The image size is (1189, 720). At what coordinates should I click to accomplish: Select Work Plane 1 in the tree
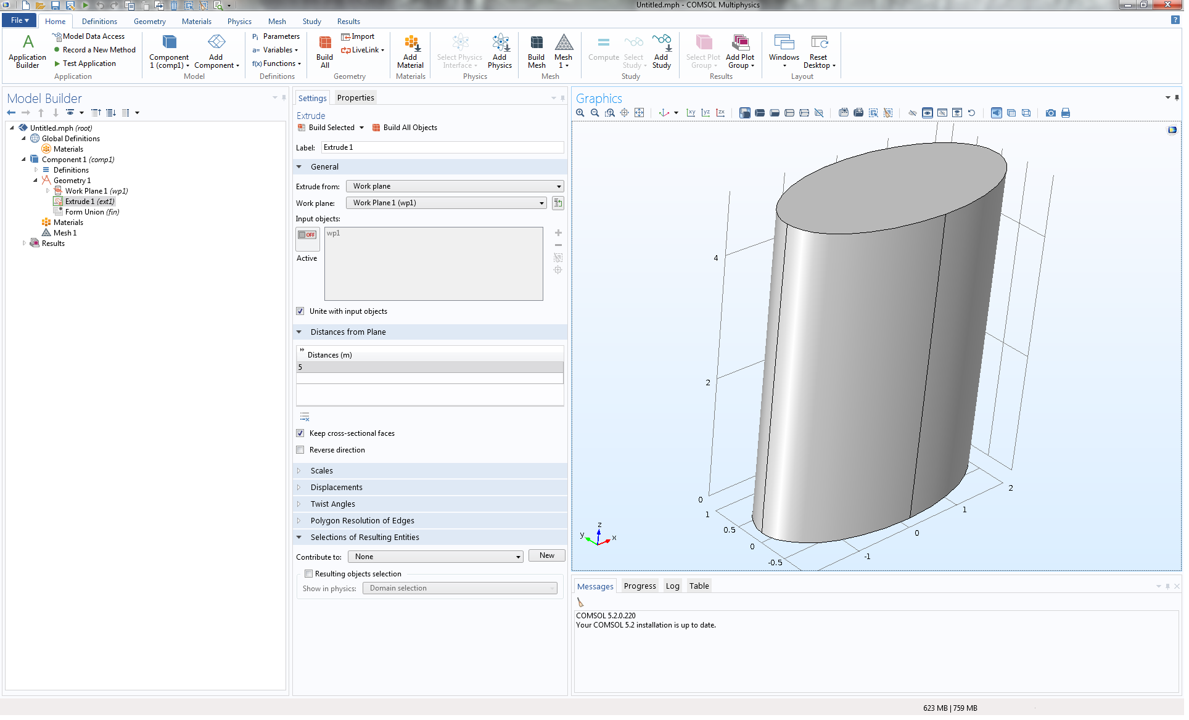[86, 192]
